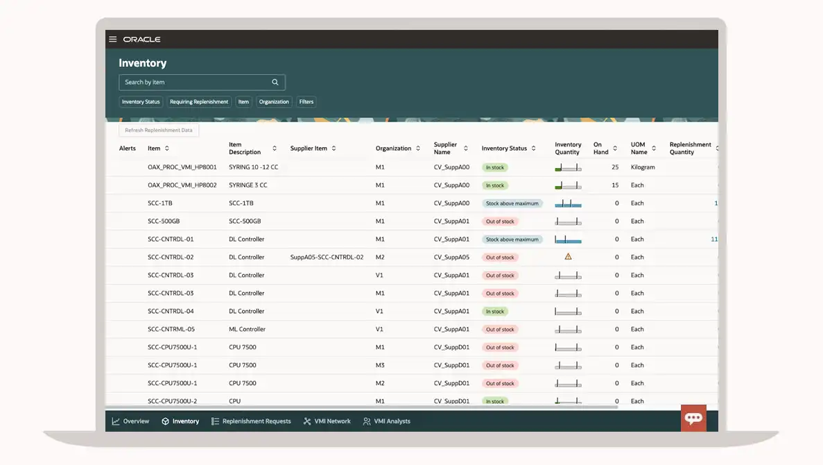
Task: Open the chat assistant icon
Action: pos(693,418)
